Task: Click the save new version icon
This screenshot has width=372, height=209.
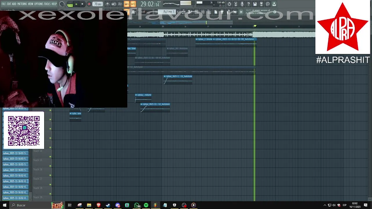Action: pos(261,4)
